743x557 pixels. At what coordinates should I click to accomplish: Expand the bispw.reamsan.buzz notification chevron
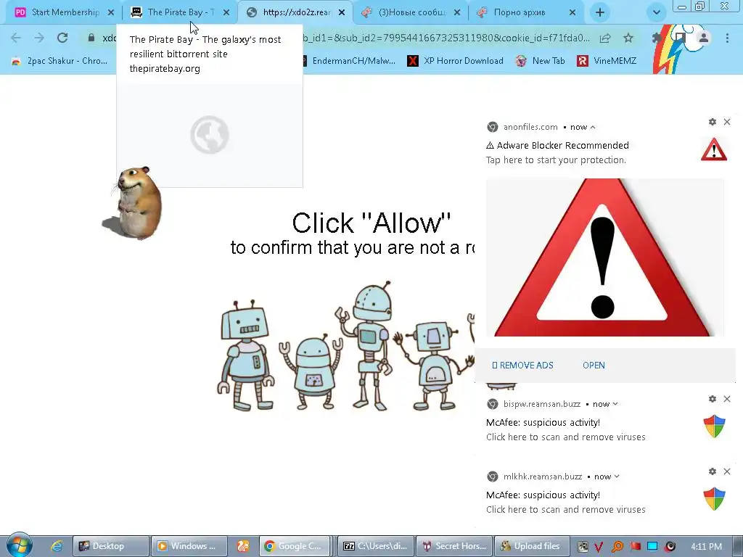pyautogui.click(x=615, y=404)
